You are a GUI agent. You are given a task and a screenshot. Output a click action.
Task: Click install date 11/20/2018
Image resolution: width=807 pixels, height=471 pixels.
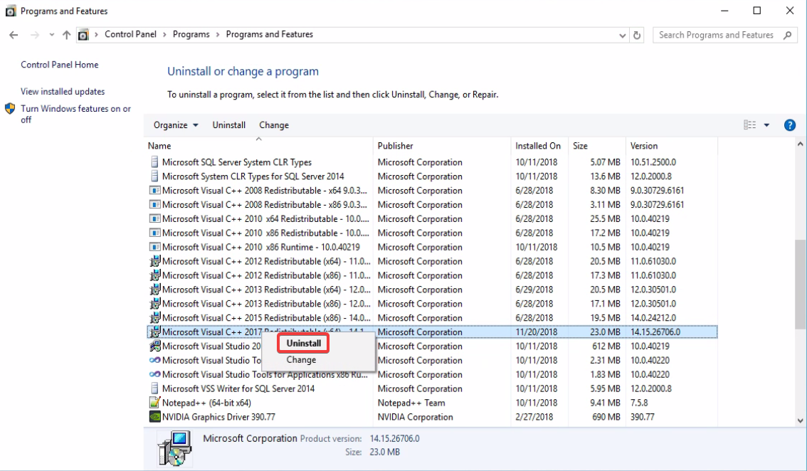[x=537, y=332]
